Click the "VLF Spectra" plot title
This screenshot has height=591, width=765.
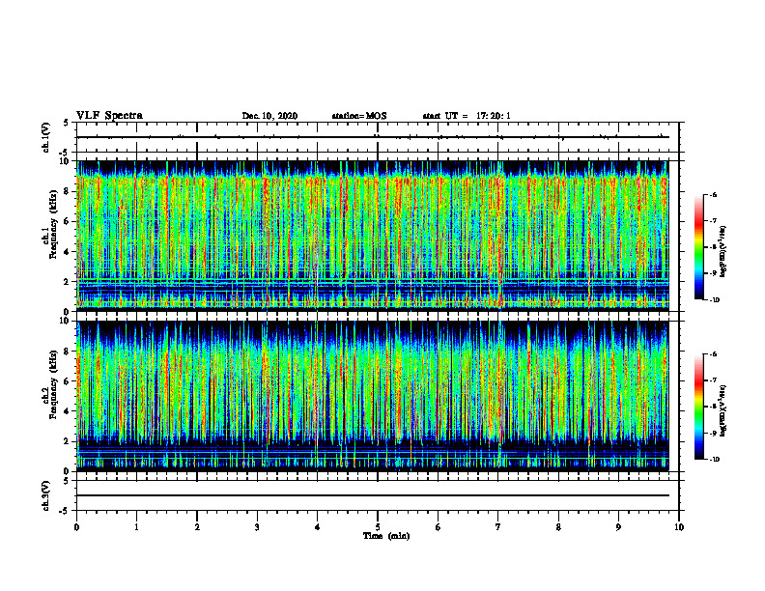point(109,116)
